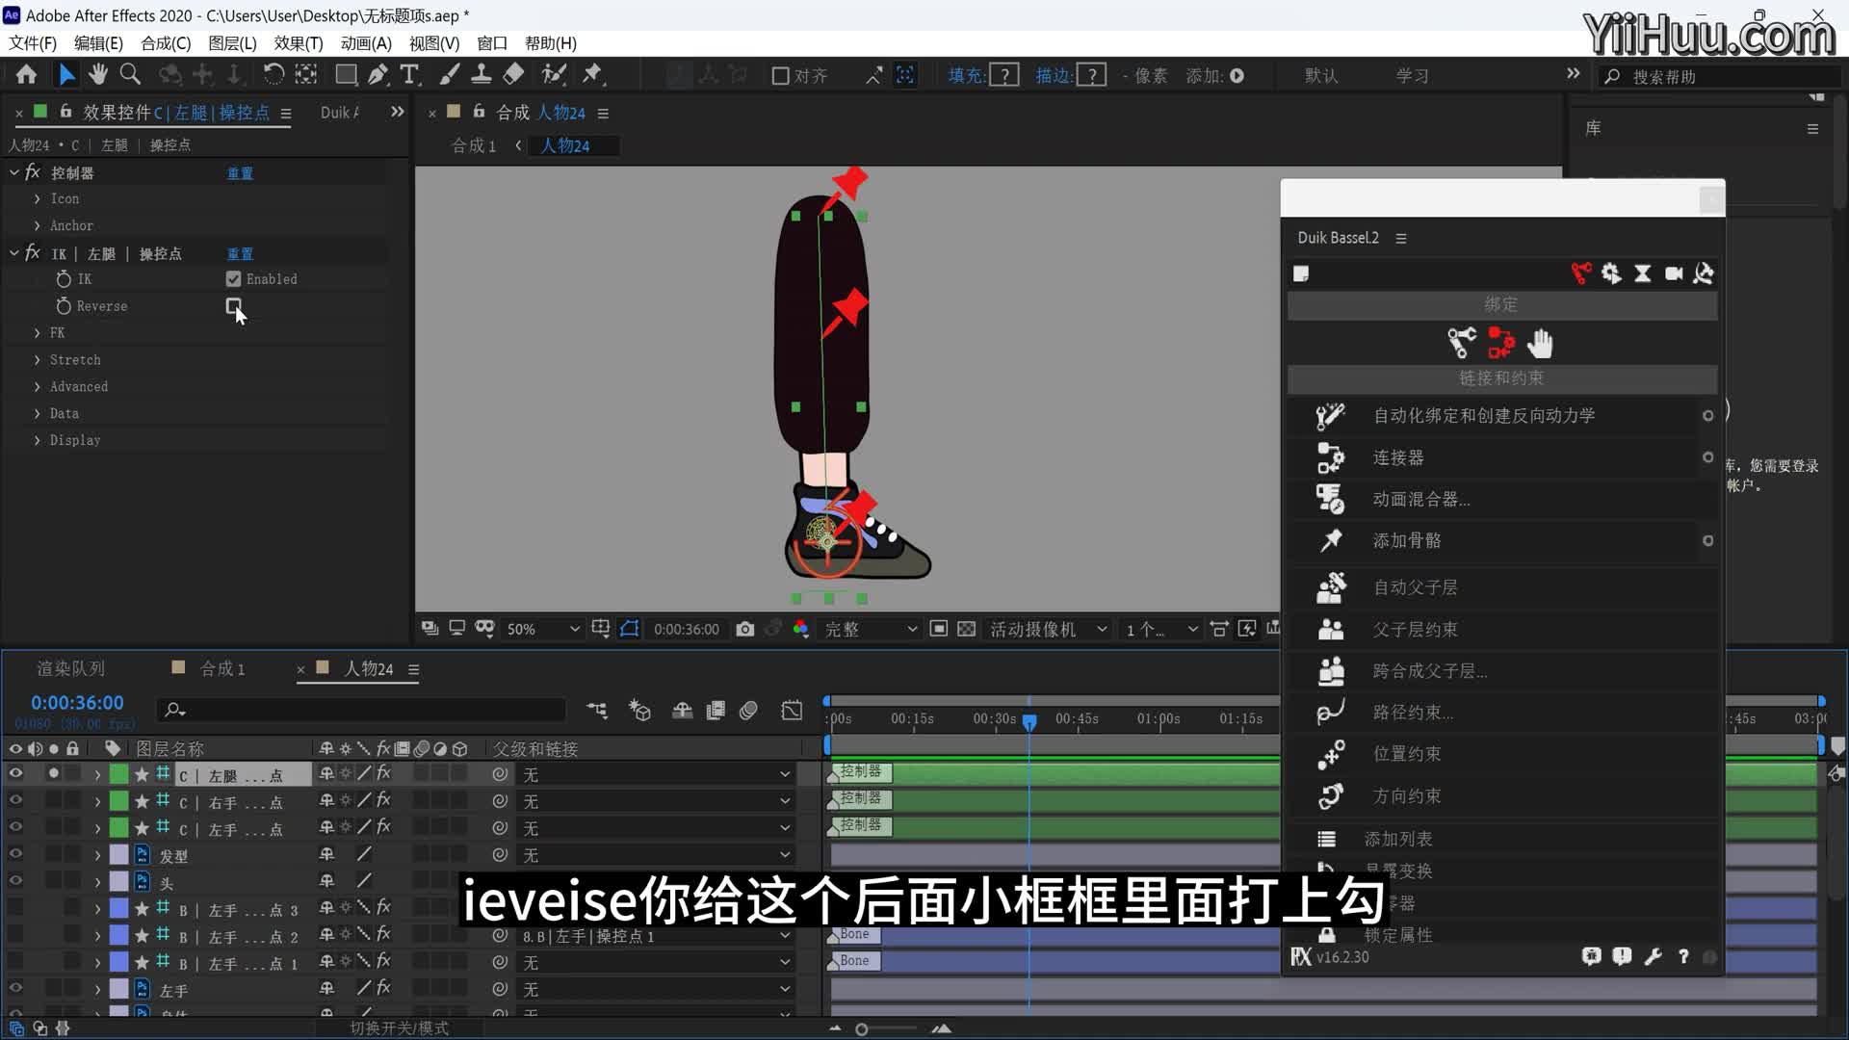
Task: Expand the Display property group
Action: (x=38, y=441)
